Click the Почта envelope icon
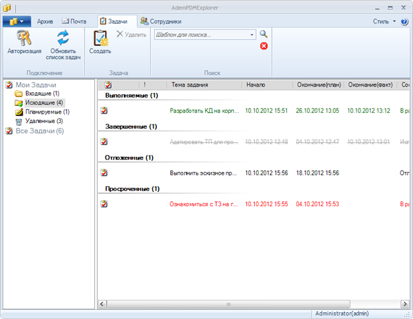Image resolution: width=413 pixels, height=319 pixels. (x=65, y=21)
